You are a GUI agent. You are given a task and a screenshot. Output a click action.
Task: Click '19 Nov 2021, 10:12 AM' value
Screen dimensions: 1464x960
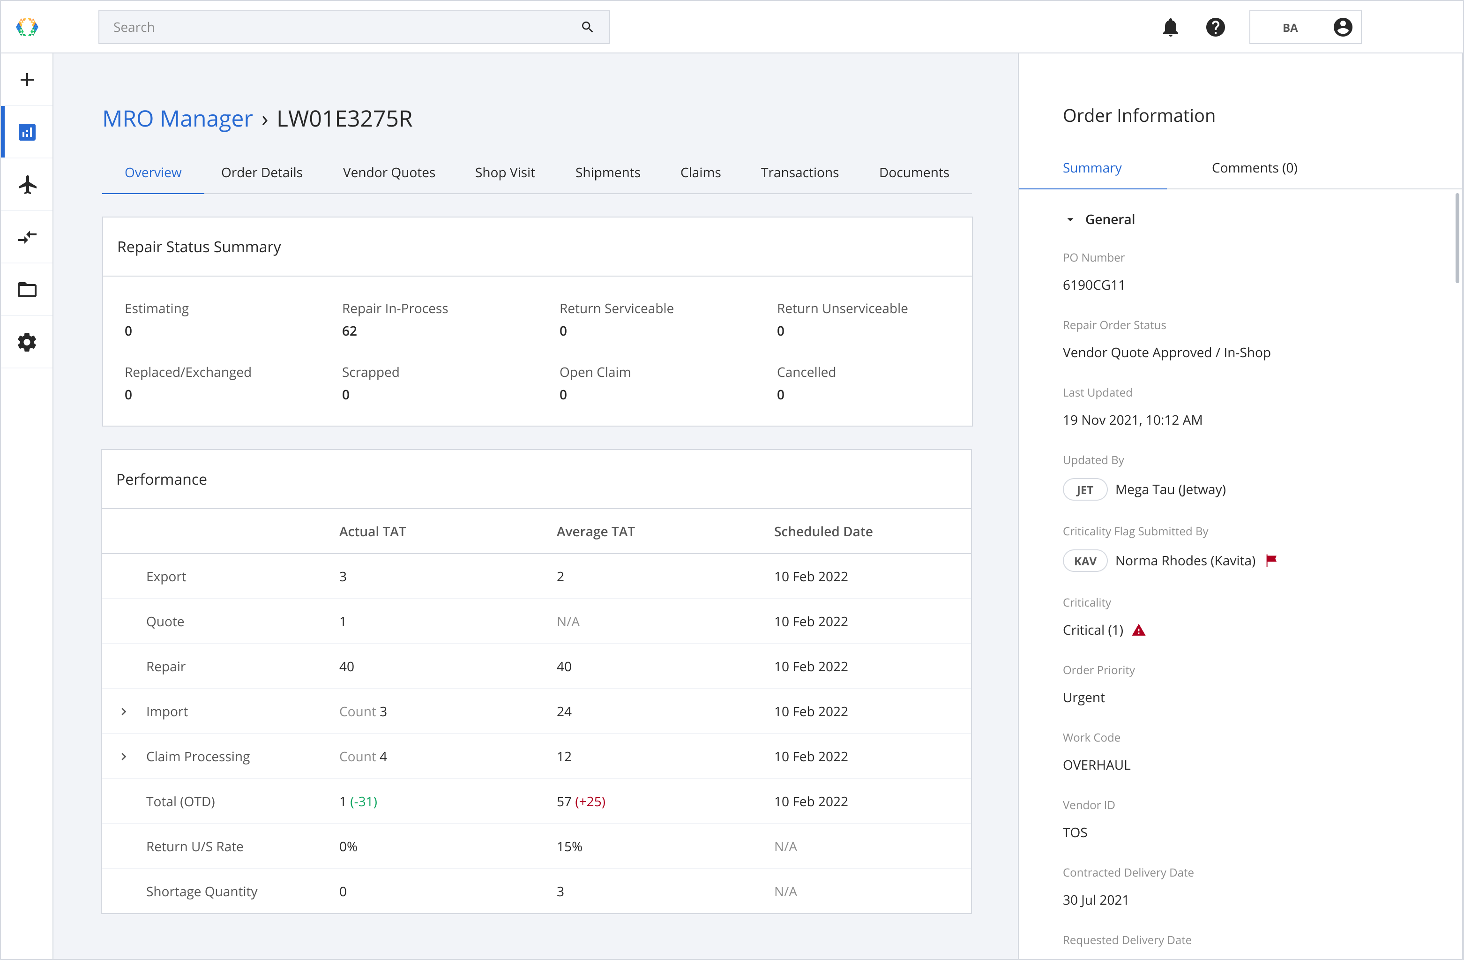pyautogui.click(x=1132, y=420)
